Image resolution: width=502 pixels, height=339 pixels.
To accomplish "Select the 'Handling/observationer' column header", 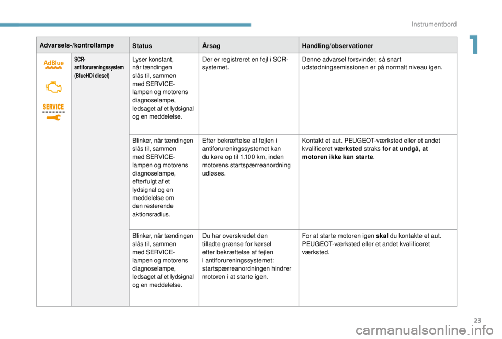I will pyautogui.click(x=337, y=46).
